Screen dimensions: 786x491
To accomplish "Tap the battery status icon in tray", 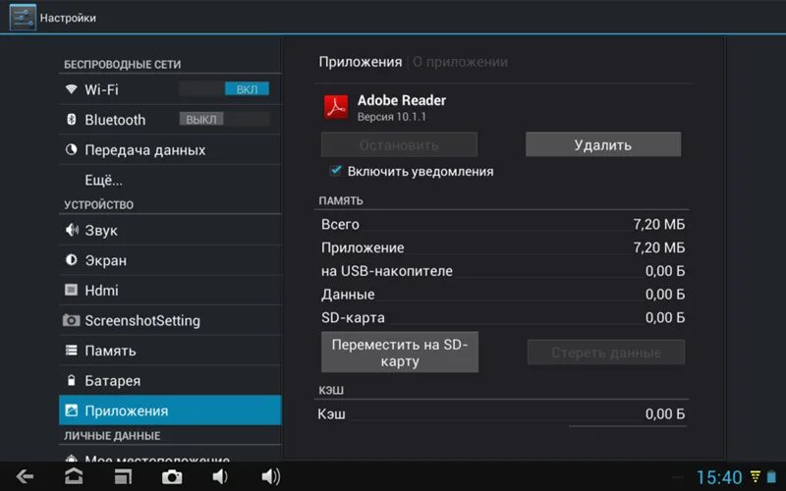I will [x=771, y=476].
